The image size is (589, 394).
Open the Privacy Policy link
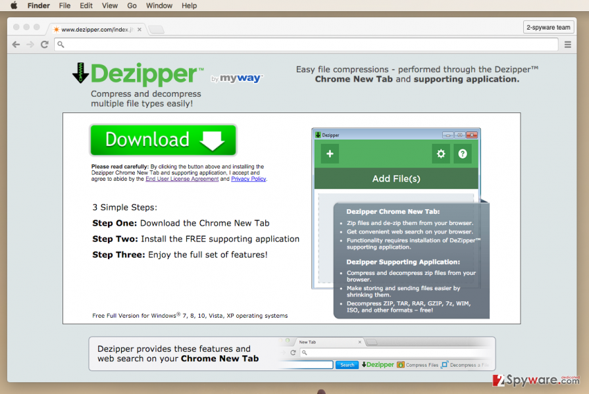tap(248, 179)
